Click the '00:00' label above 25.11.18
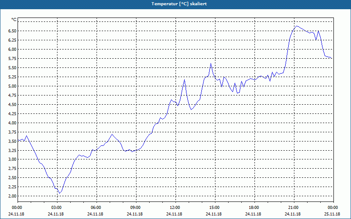351x219 pixels. click(x=333, y=208)
